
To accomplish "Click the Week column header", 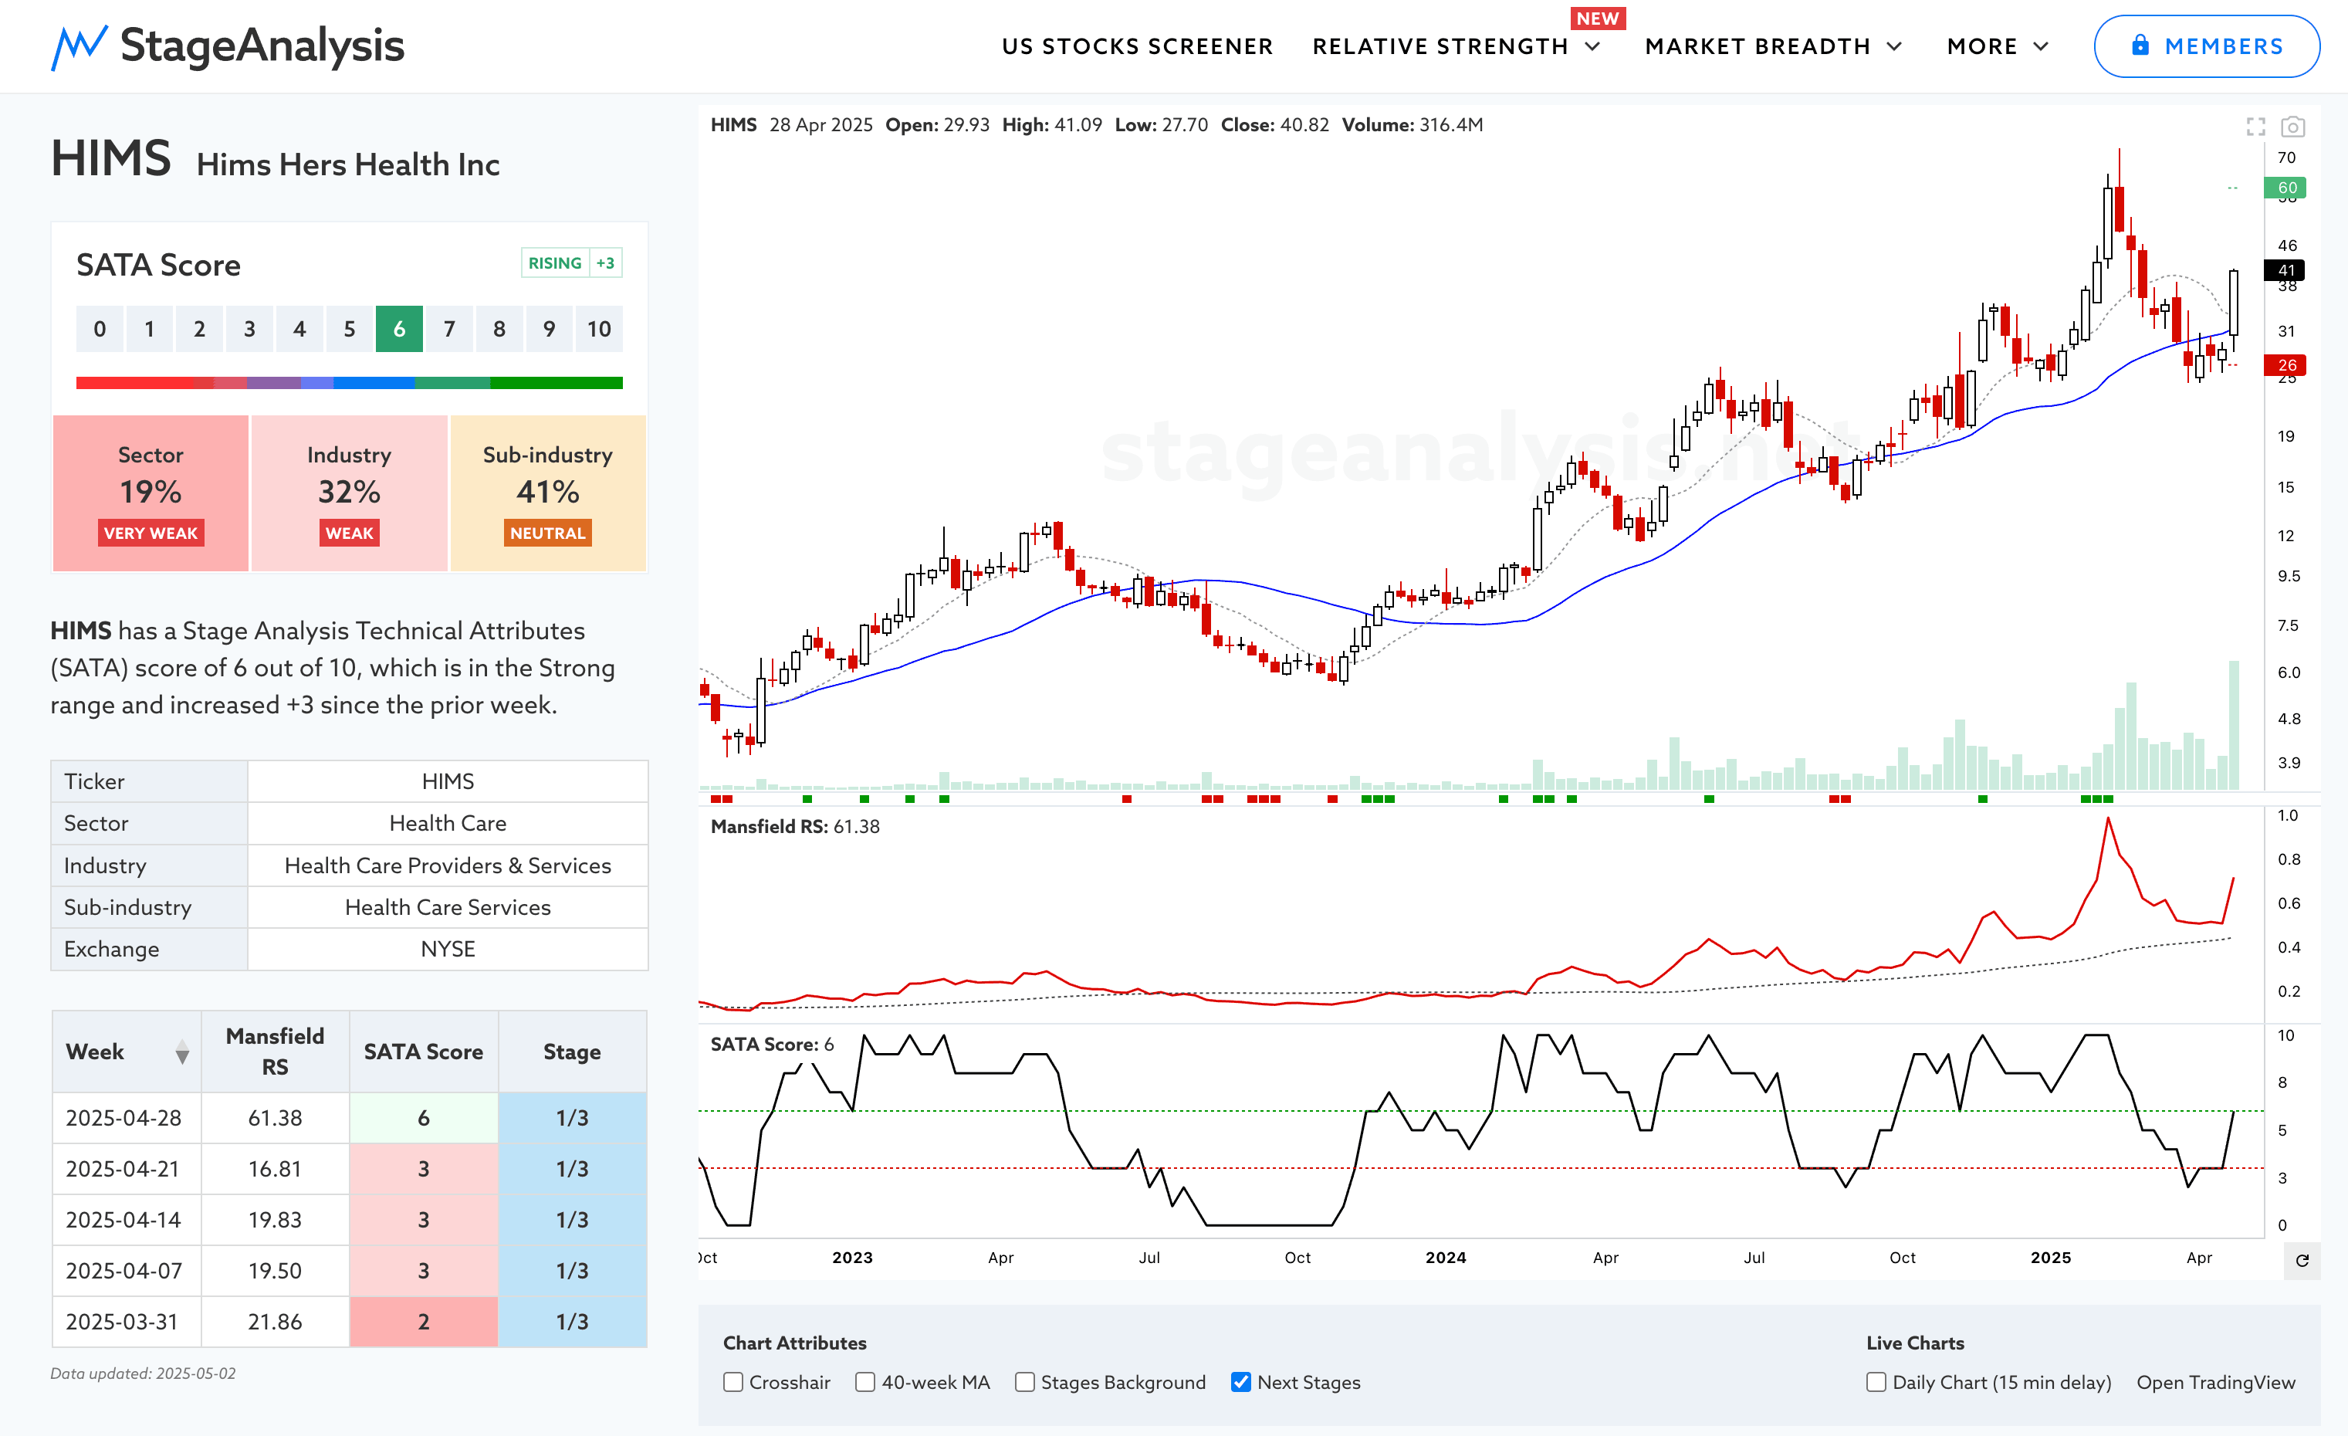I will tap(127, 1052).
